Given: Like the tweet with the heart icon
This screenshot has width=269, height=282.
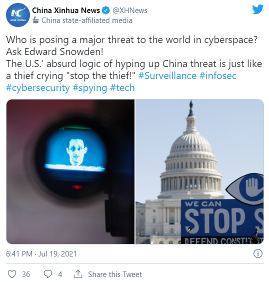Looking at the screenshot, I should 12,274.
